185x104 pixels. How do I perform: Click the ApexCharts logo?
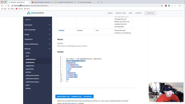(x=35, y=13)
